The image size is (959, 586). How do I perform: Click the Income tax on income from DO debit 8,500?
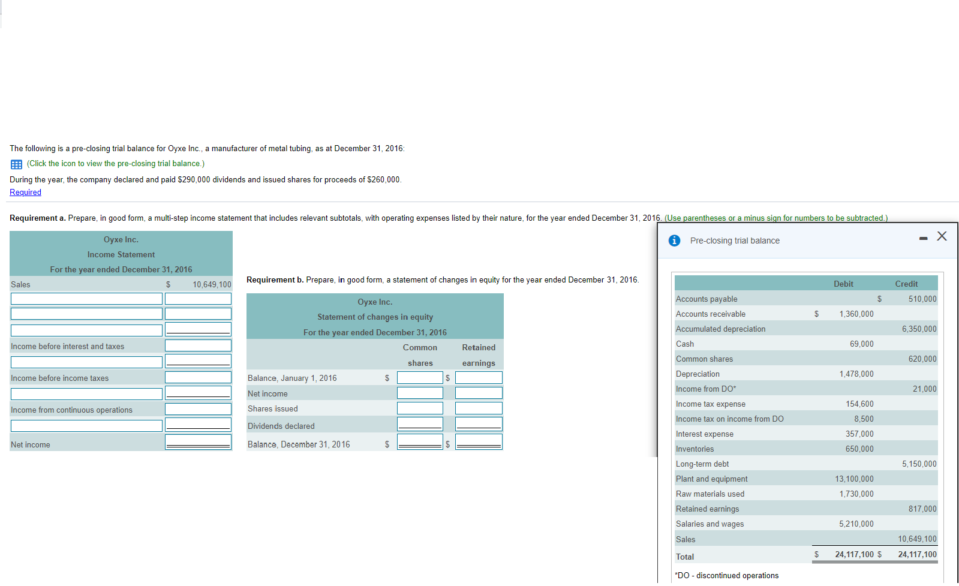(x=864, y=419)
